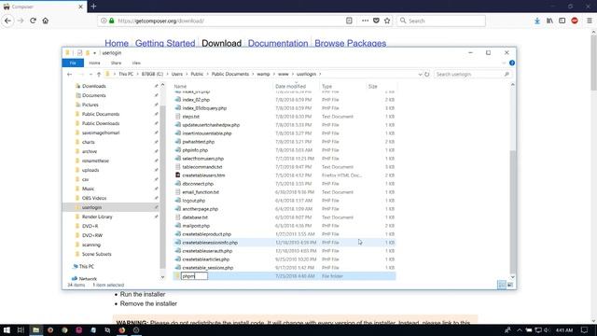Select OBS Videos folder in sidebar
597x336 pixels.
click(x=94, y=198)
